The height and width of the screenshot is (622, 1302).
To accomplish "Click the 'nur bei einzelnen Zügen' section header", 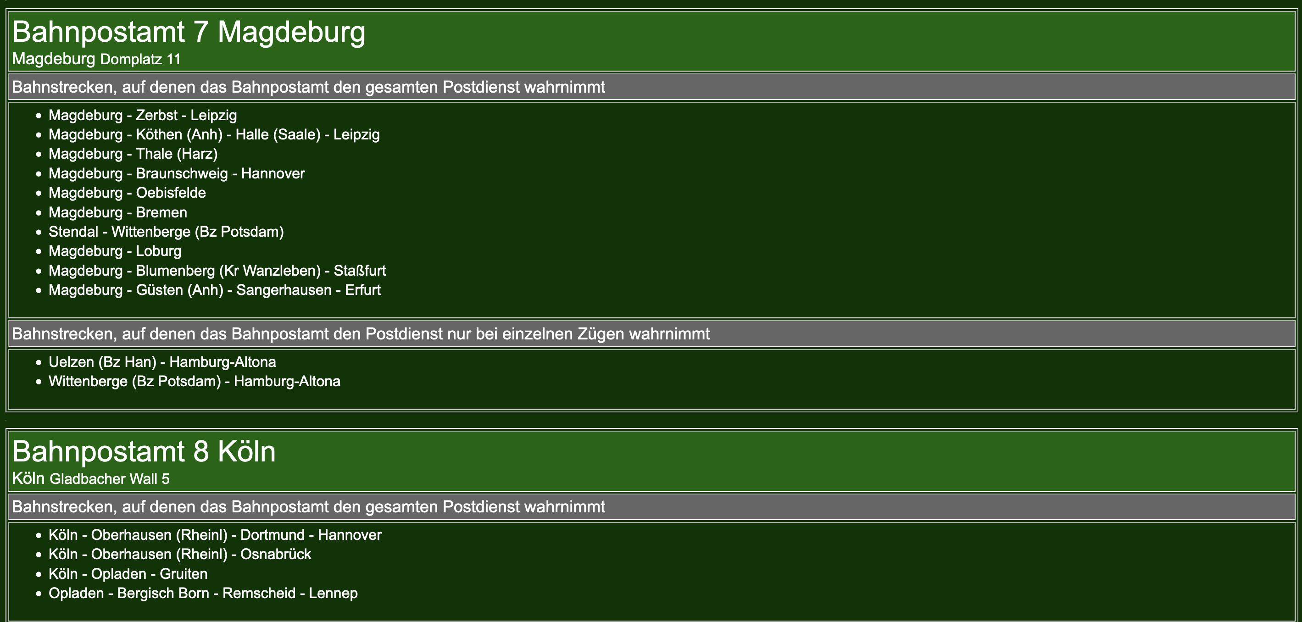I will tap(361, 333).
